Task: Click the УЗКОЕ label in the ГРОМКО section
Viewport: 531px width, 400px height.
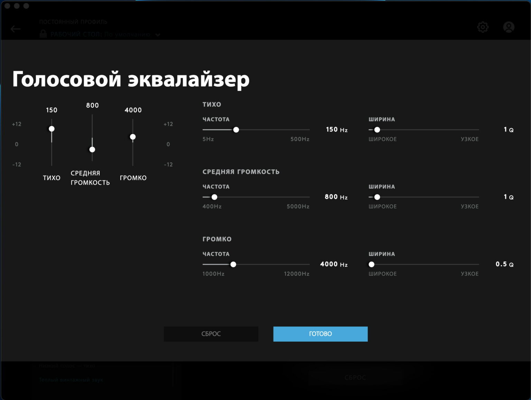Action: (x=469, y=274)
